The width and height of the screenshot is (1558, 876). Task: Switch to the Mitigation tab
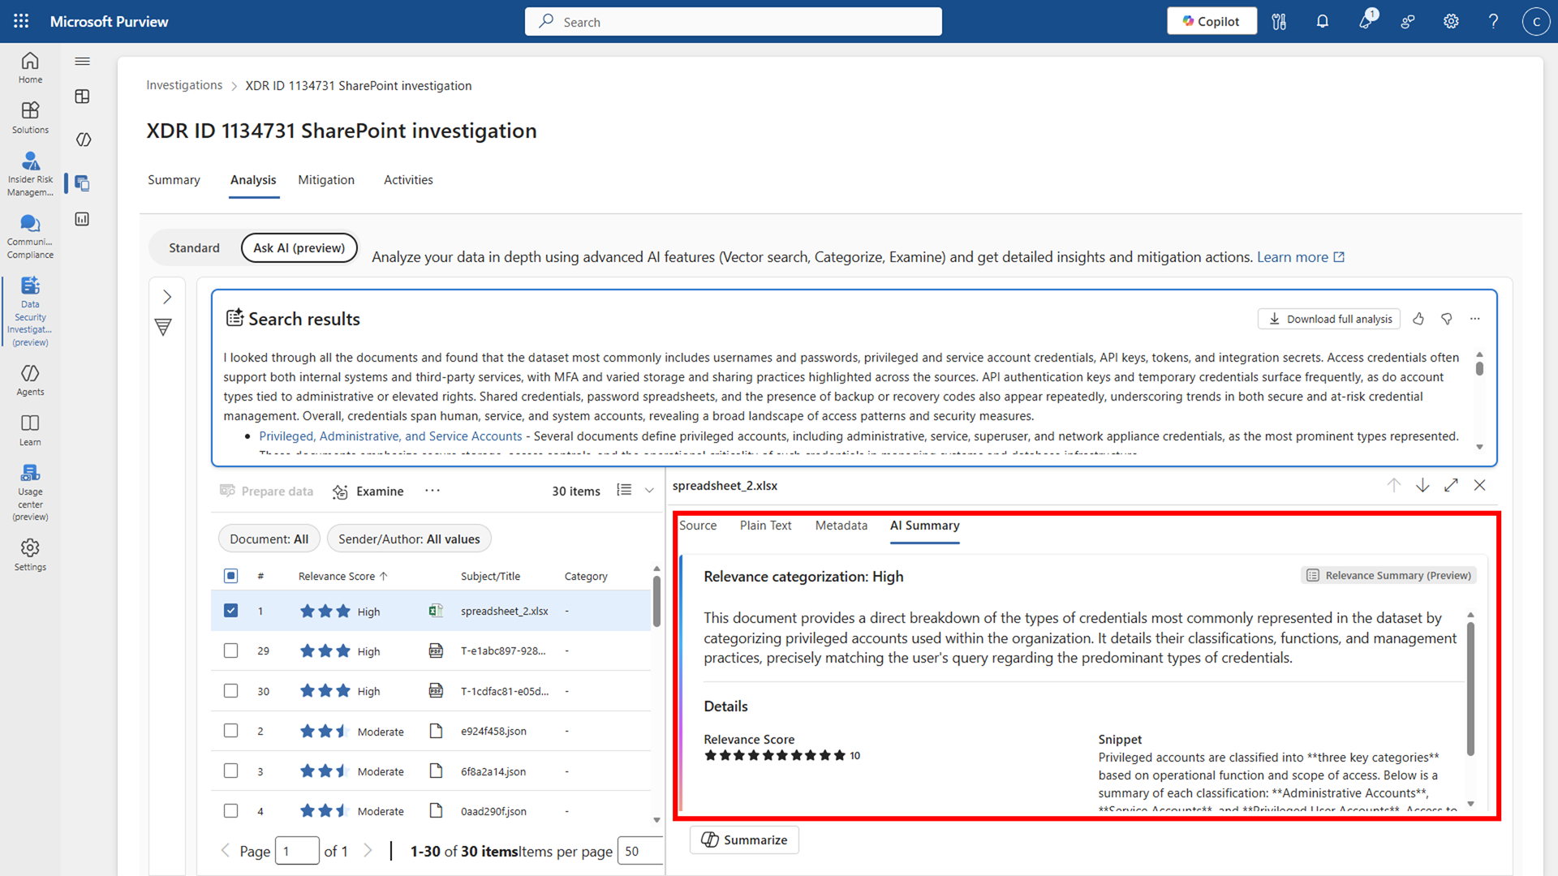[x=325, y=180]
